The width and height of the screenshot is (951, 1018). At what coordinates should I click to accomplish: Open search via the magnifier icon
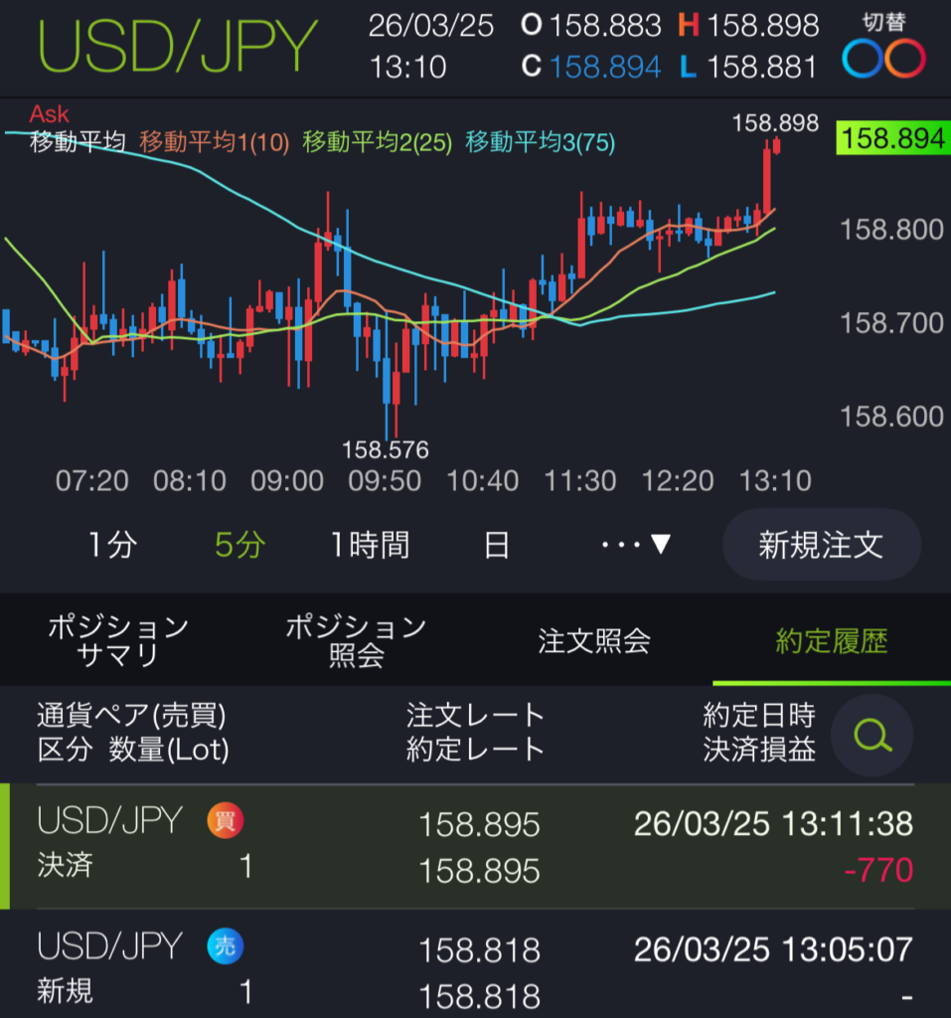click(x=872, y=737)
